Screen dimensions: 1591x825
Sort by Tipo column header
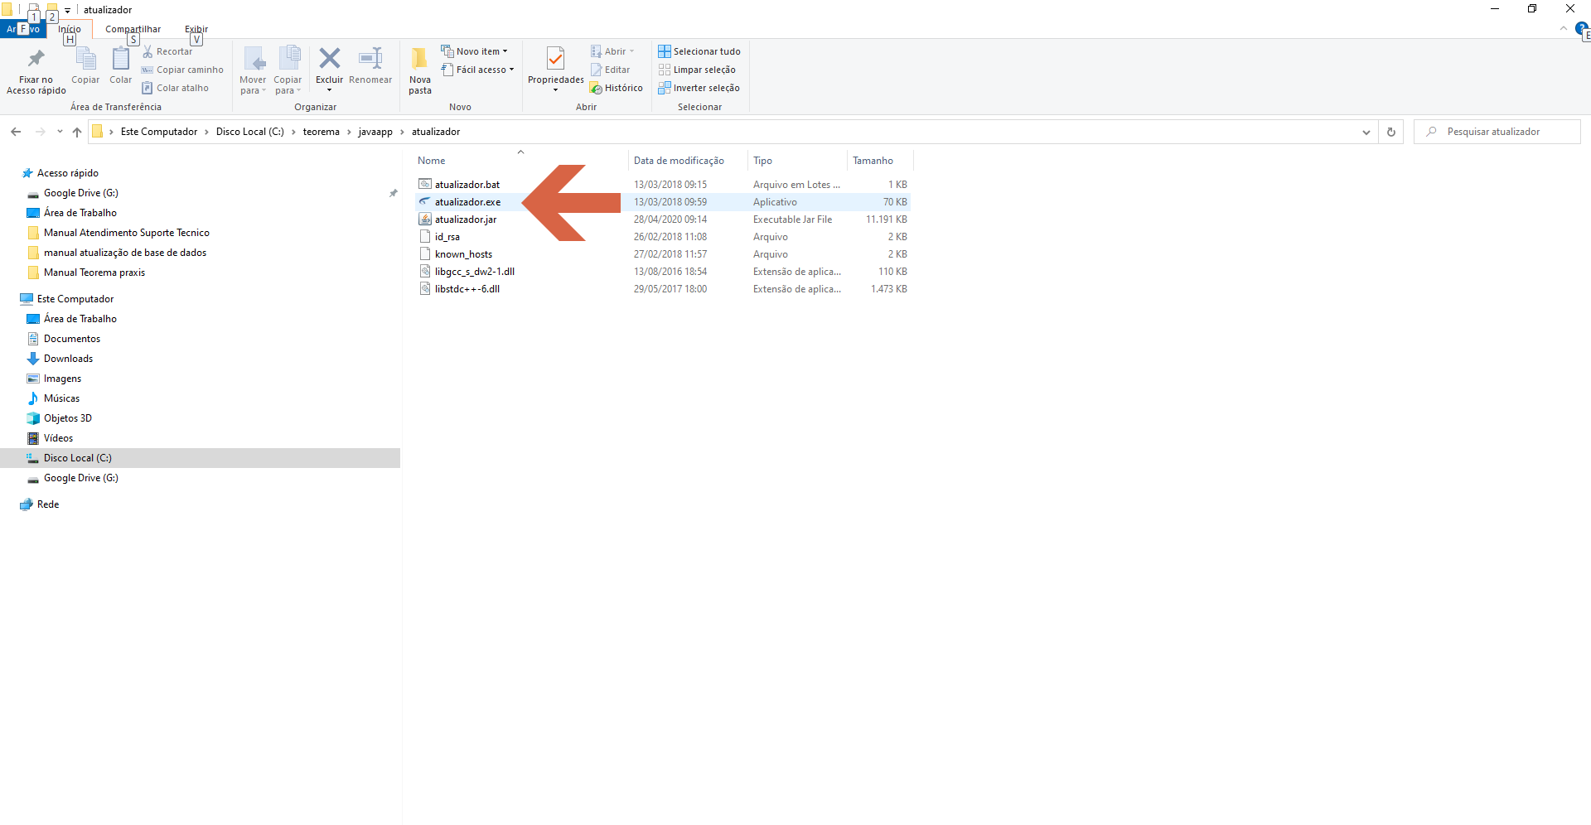(x=763, y=161)
